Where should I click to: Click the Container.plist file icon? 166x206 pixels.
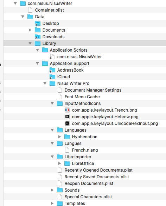point(30,10)
